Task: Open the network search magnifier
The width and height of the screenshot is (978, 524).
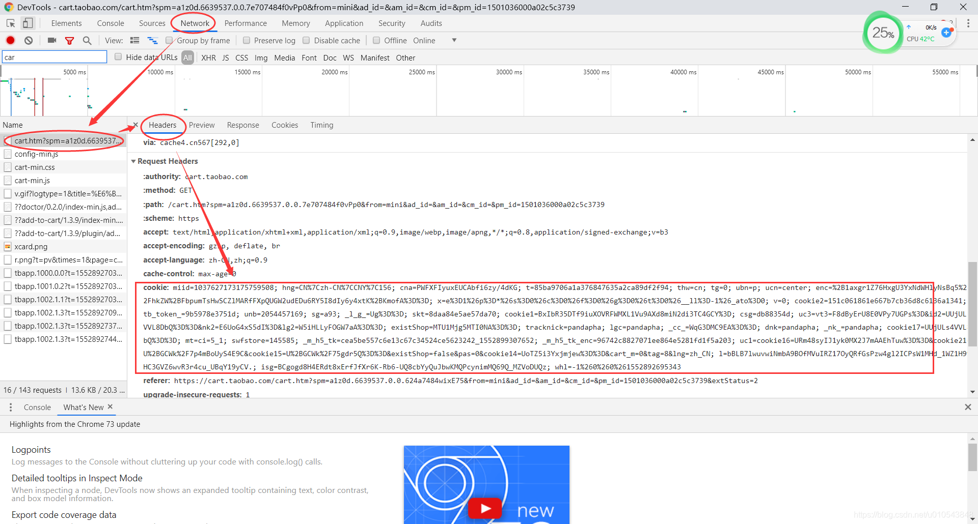Action: [x=87, y=41]
